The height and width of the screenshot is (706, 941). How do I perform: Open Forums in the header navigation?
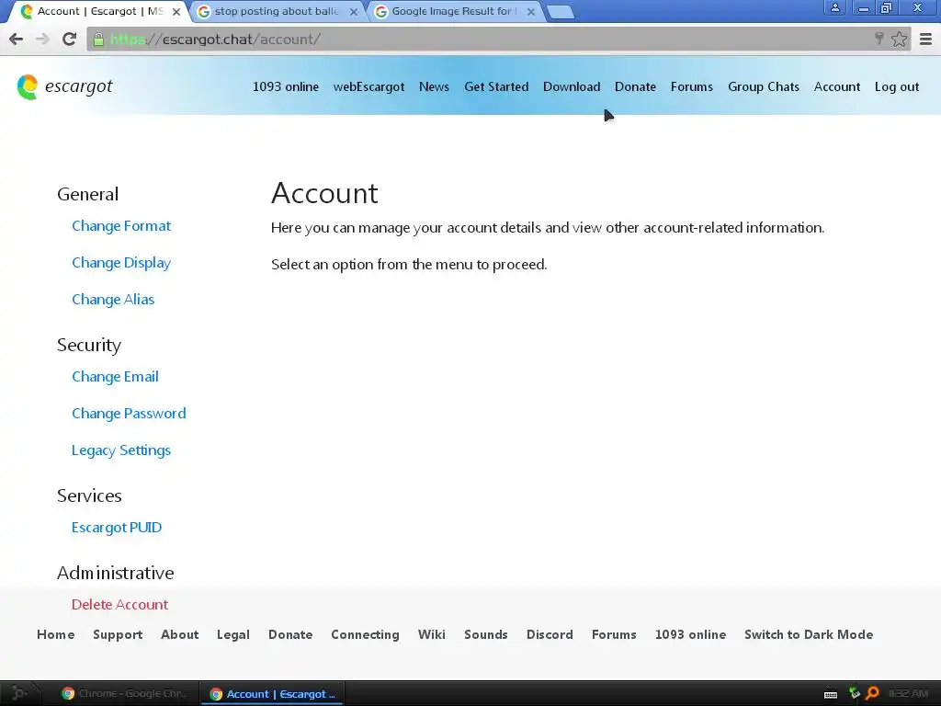(x=691, y=87)
